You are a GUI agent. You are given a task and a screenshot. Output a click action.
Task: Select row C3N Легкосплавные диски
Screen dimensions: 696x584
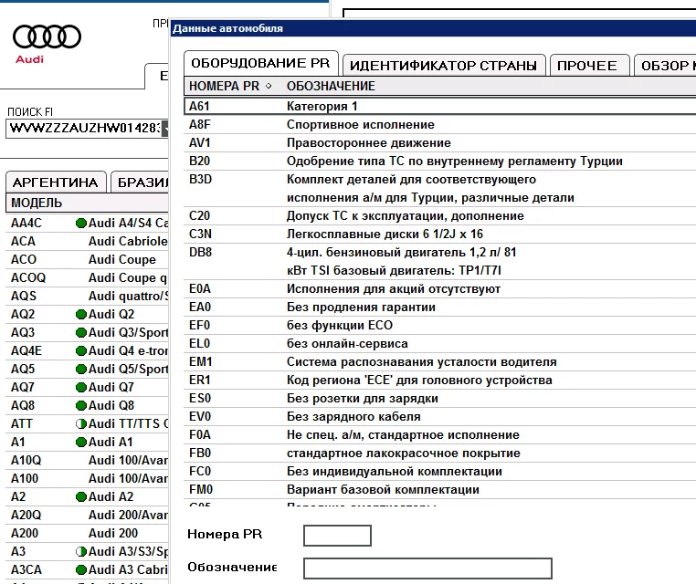coord(440,235)
